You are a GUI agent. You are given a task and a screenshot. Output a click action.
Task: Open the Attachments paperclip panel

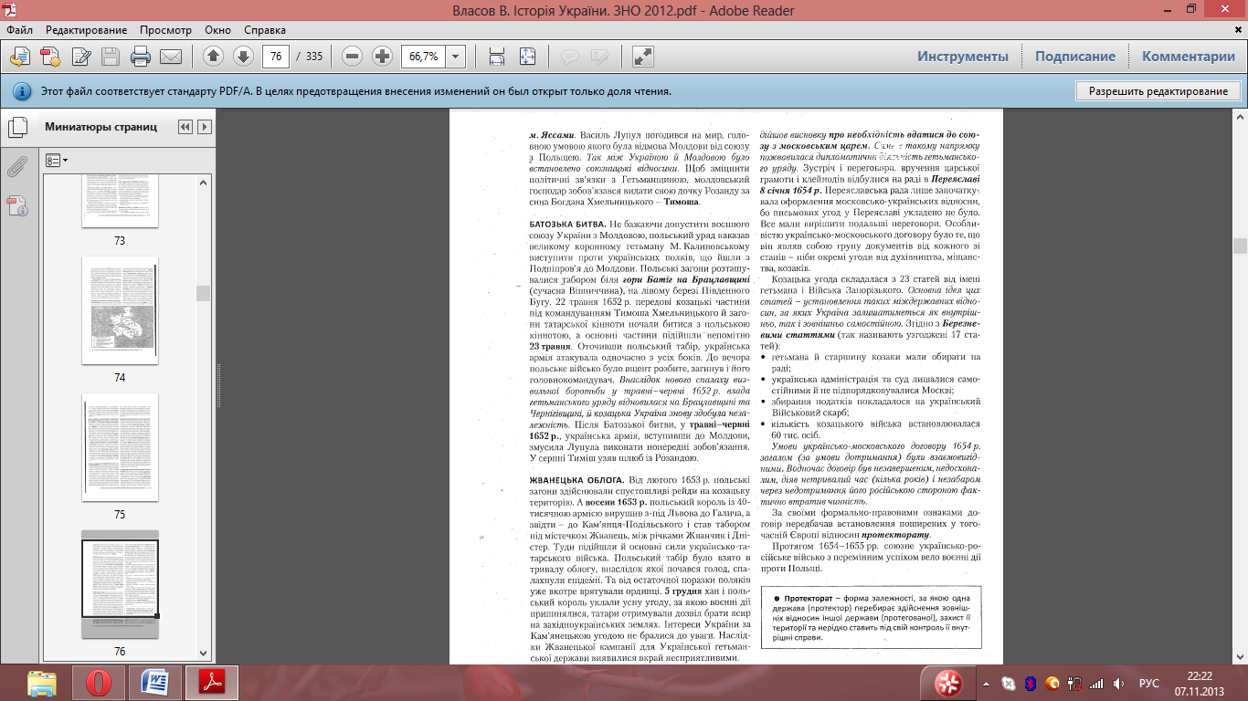17,166
